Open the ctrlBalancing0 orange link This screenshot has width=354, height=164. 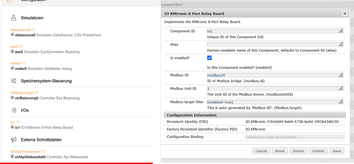[x=22, y=93]
